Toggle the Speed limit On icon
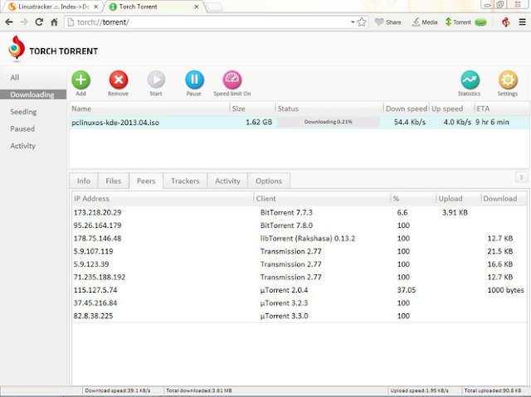The width and height of the screenshot is (531, 397). (232, 80)
